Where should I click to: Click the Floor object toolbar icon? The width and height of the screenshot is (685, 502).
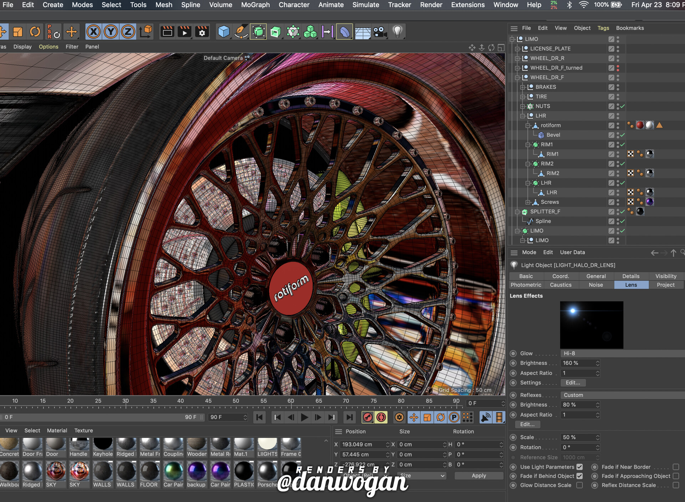[363, 32]
